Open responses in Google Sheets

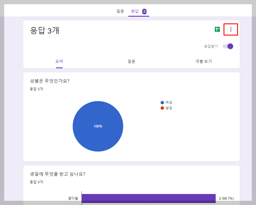217,29
